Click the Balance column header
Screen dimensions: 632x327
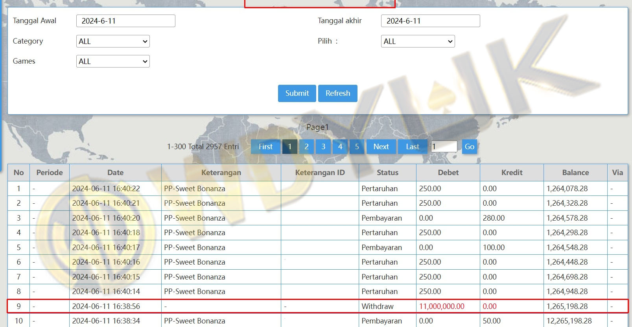click(576, 172)
